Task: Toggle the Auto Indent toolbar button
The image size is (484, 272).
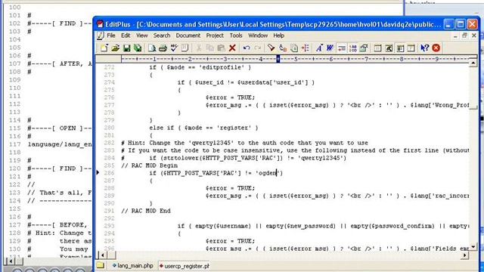Action: pos(341,48)
